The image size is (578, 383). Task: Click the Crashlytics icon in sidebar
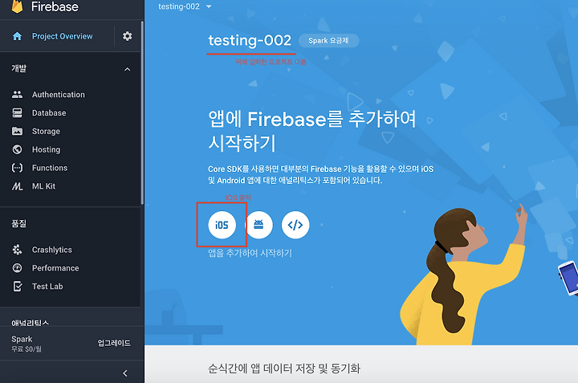pos(18,250)
